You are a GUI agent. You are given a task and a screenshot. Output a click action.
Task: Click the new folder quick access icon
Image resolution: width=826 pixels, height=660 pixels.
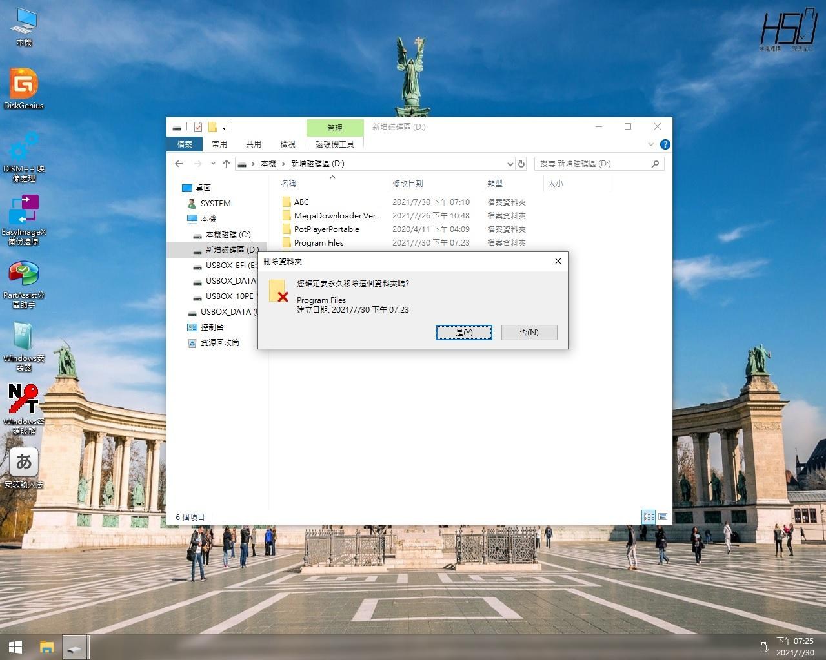pos(212,126)
